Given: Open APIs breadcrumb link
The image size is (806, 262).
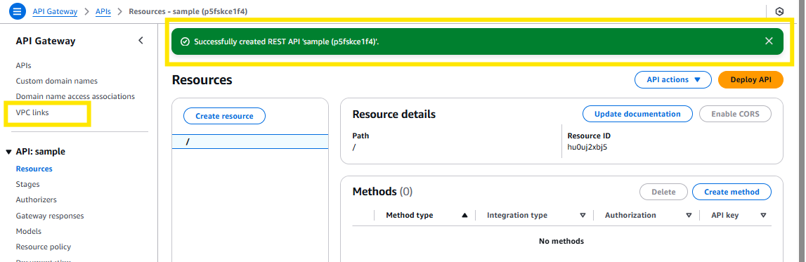Looking at the screenshot, I should click(103, 11).
